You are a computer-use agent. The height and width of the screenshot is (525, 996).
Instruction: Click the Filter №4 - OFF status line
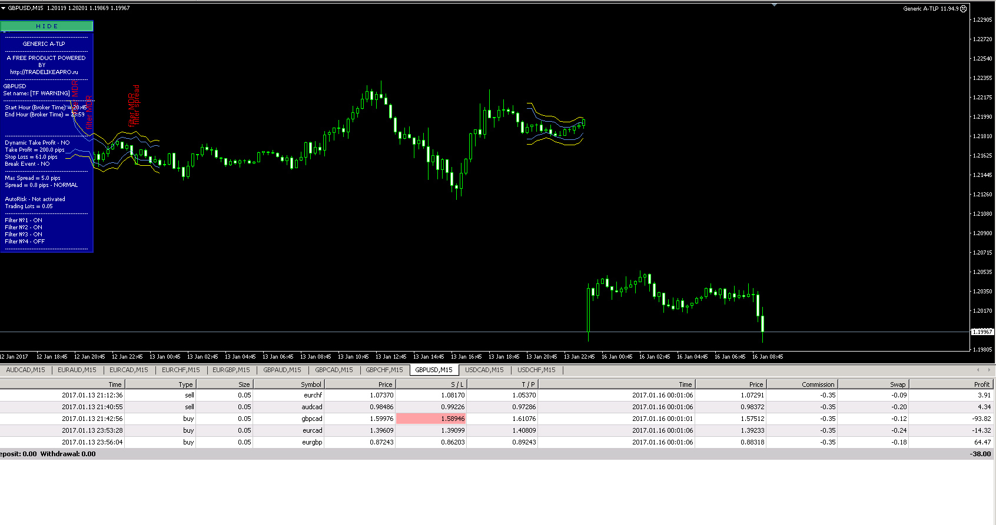click(25, 241)
